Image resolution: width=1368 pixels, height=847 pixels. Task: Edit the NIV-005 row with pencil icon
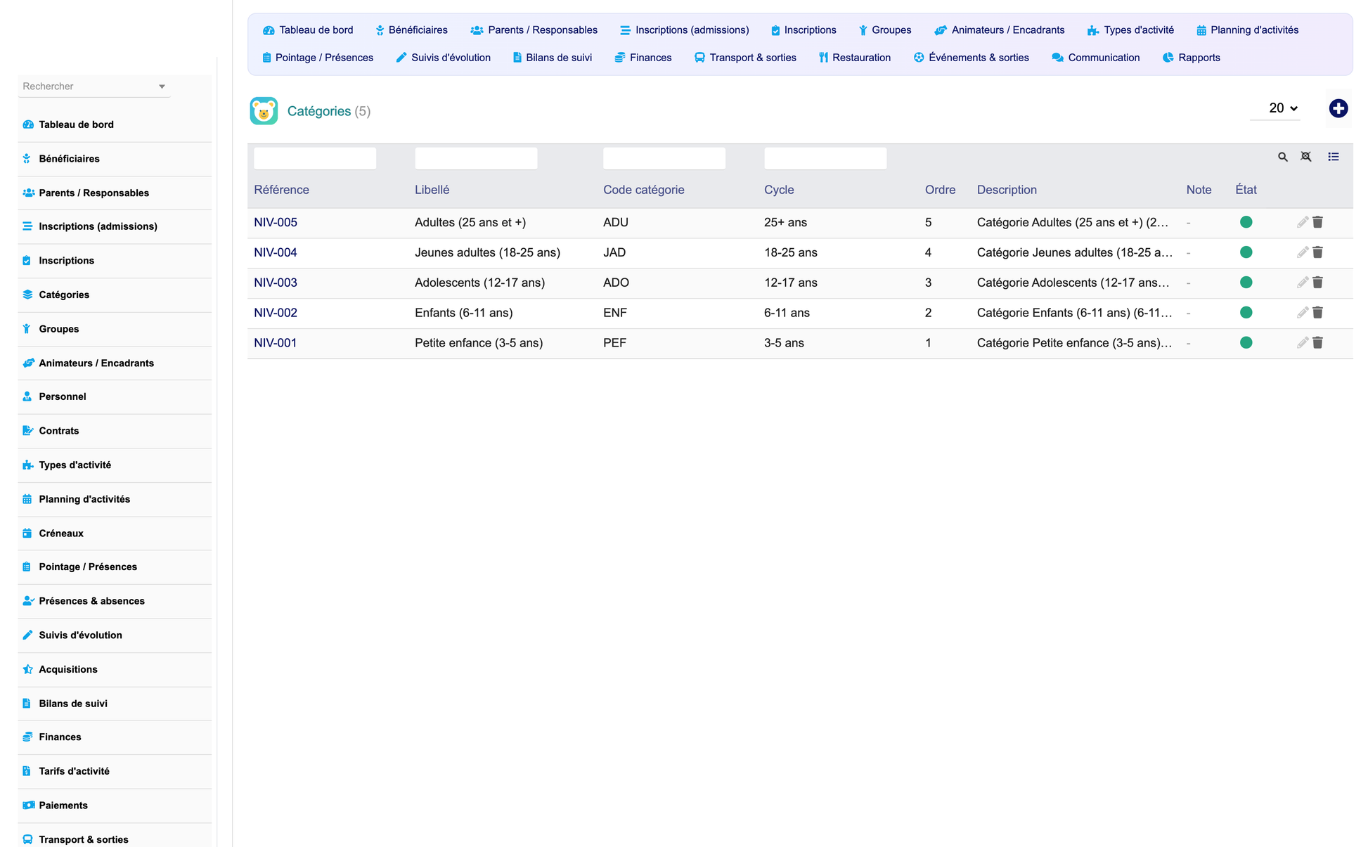point(1302,222)
